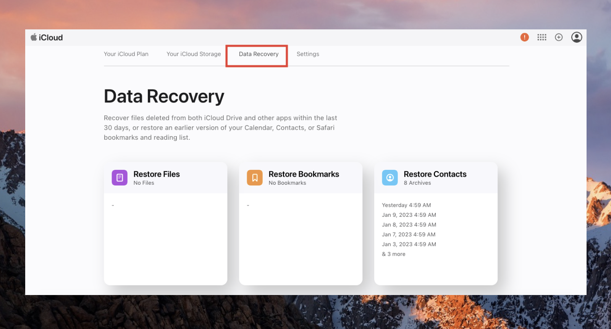
Task: Open the app launcher grid icon
Action: tap(542, 37)
